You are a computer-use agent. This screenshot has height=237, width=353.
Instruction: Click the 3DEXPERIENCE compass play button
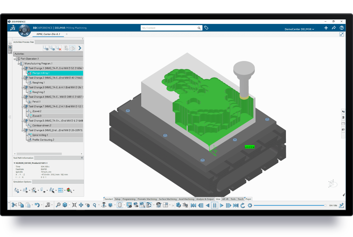click(24, 30)
